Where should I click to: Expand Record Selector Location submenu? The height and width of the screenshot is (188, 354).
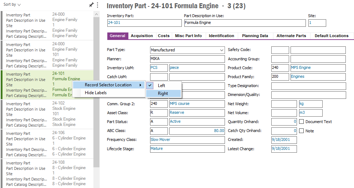[x=108, y=85]
